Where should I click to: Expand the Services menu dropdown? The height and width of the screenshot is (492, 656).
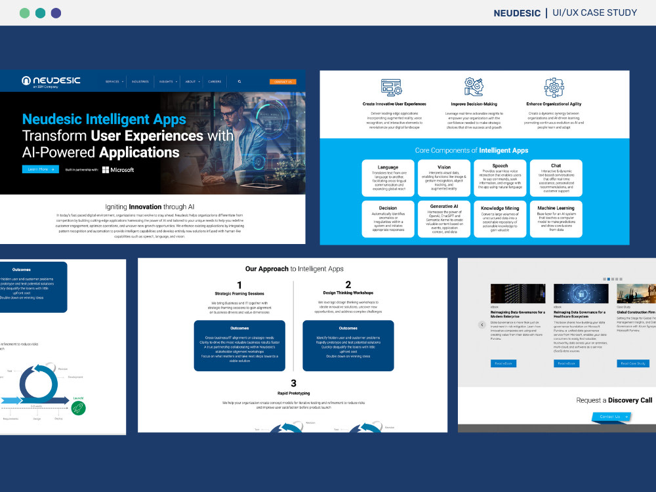pyautogui.click(x=114, y=81)
